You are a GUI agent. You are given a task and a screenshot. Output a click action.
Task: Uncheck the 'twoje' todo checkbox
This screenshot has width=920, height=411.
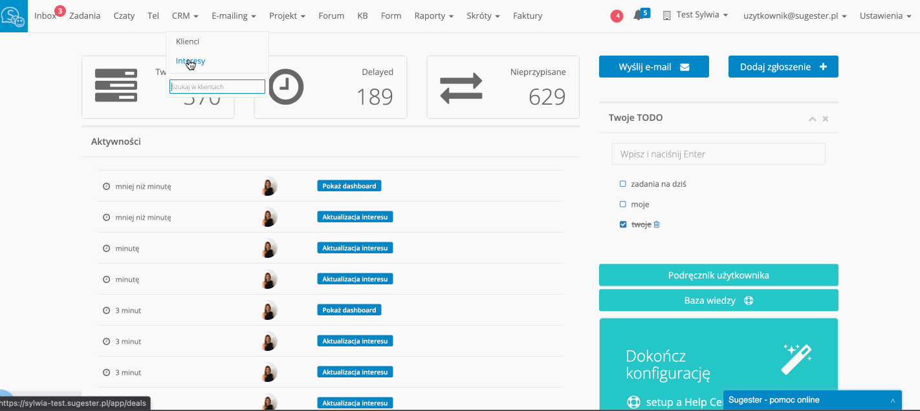click(623, 224)
